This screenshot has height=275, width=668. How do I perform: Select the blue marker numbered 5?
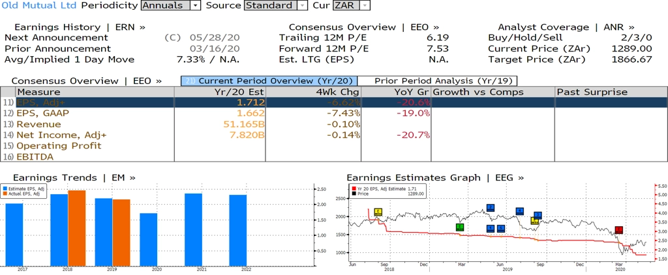pyautogui.click(x=501, y=229)
